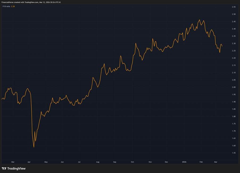Click the 2.00 price scale label

pyautogui.click(x=234, y=87)
